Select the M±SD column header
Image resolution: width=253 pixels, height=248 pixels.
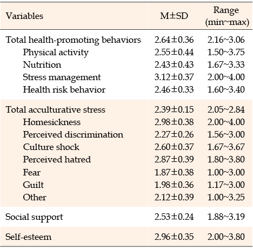coord(174,16)
